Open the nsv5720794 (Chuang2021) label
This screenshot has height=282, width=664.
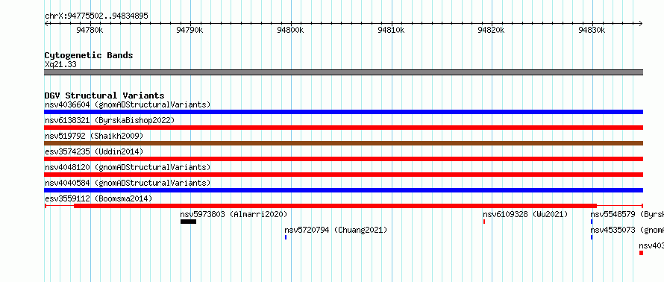point(336,230)
